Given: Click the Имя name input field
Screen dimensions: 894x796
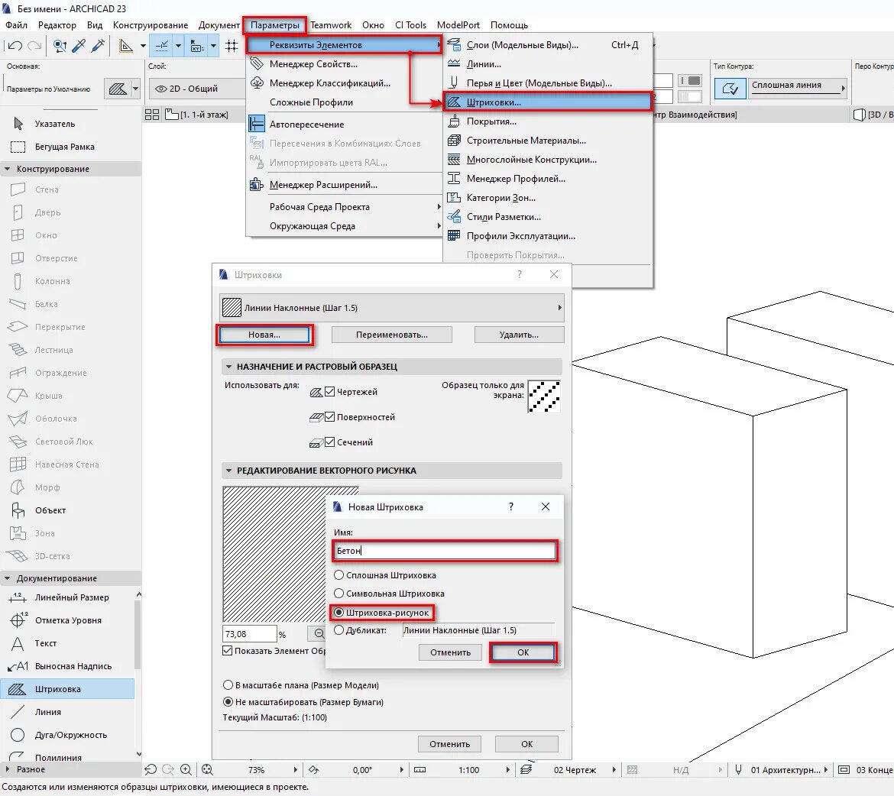Looking at the screenshot, I should pos(444,551).
